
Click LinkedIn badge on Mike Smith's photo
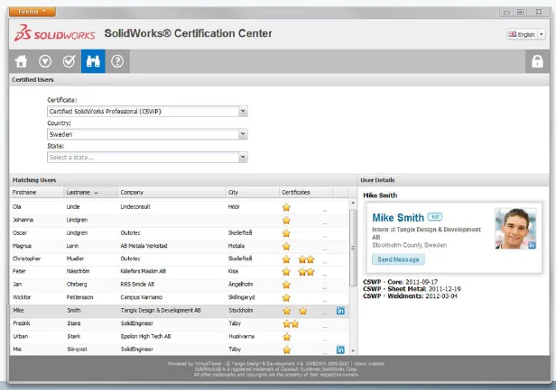[532, 245]
